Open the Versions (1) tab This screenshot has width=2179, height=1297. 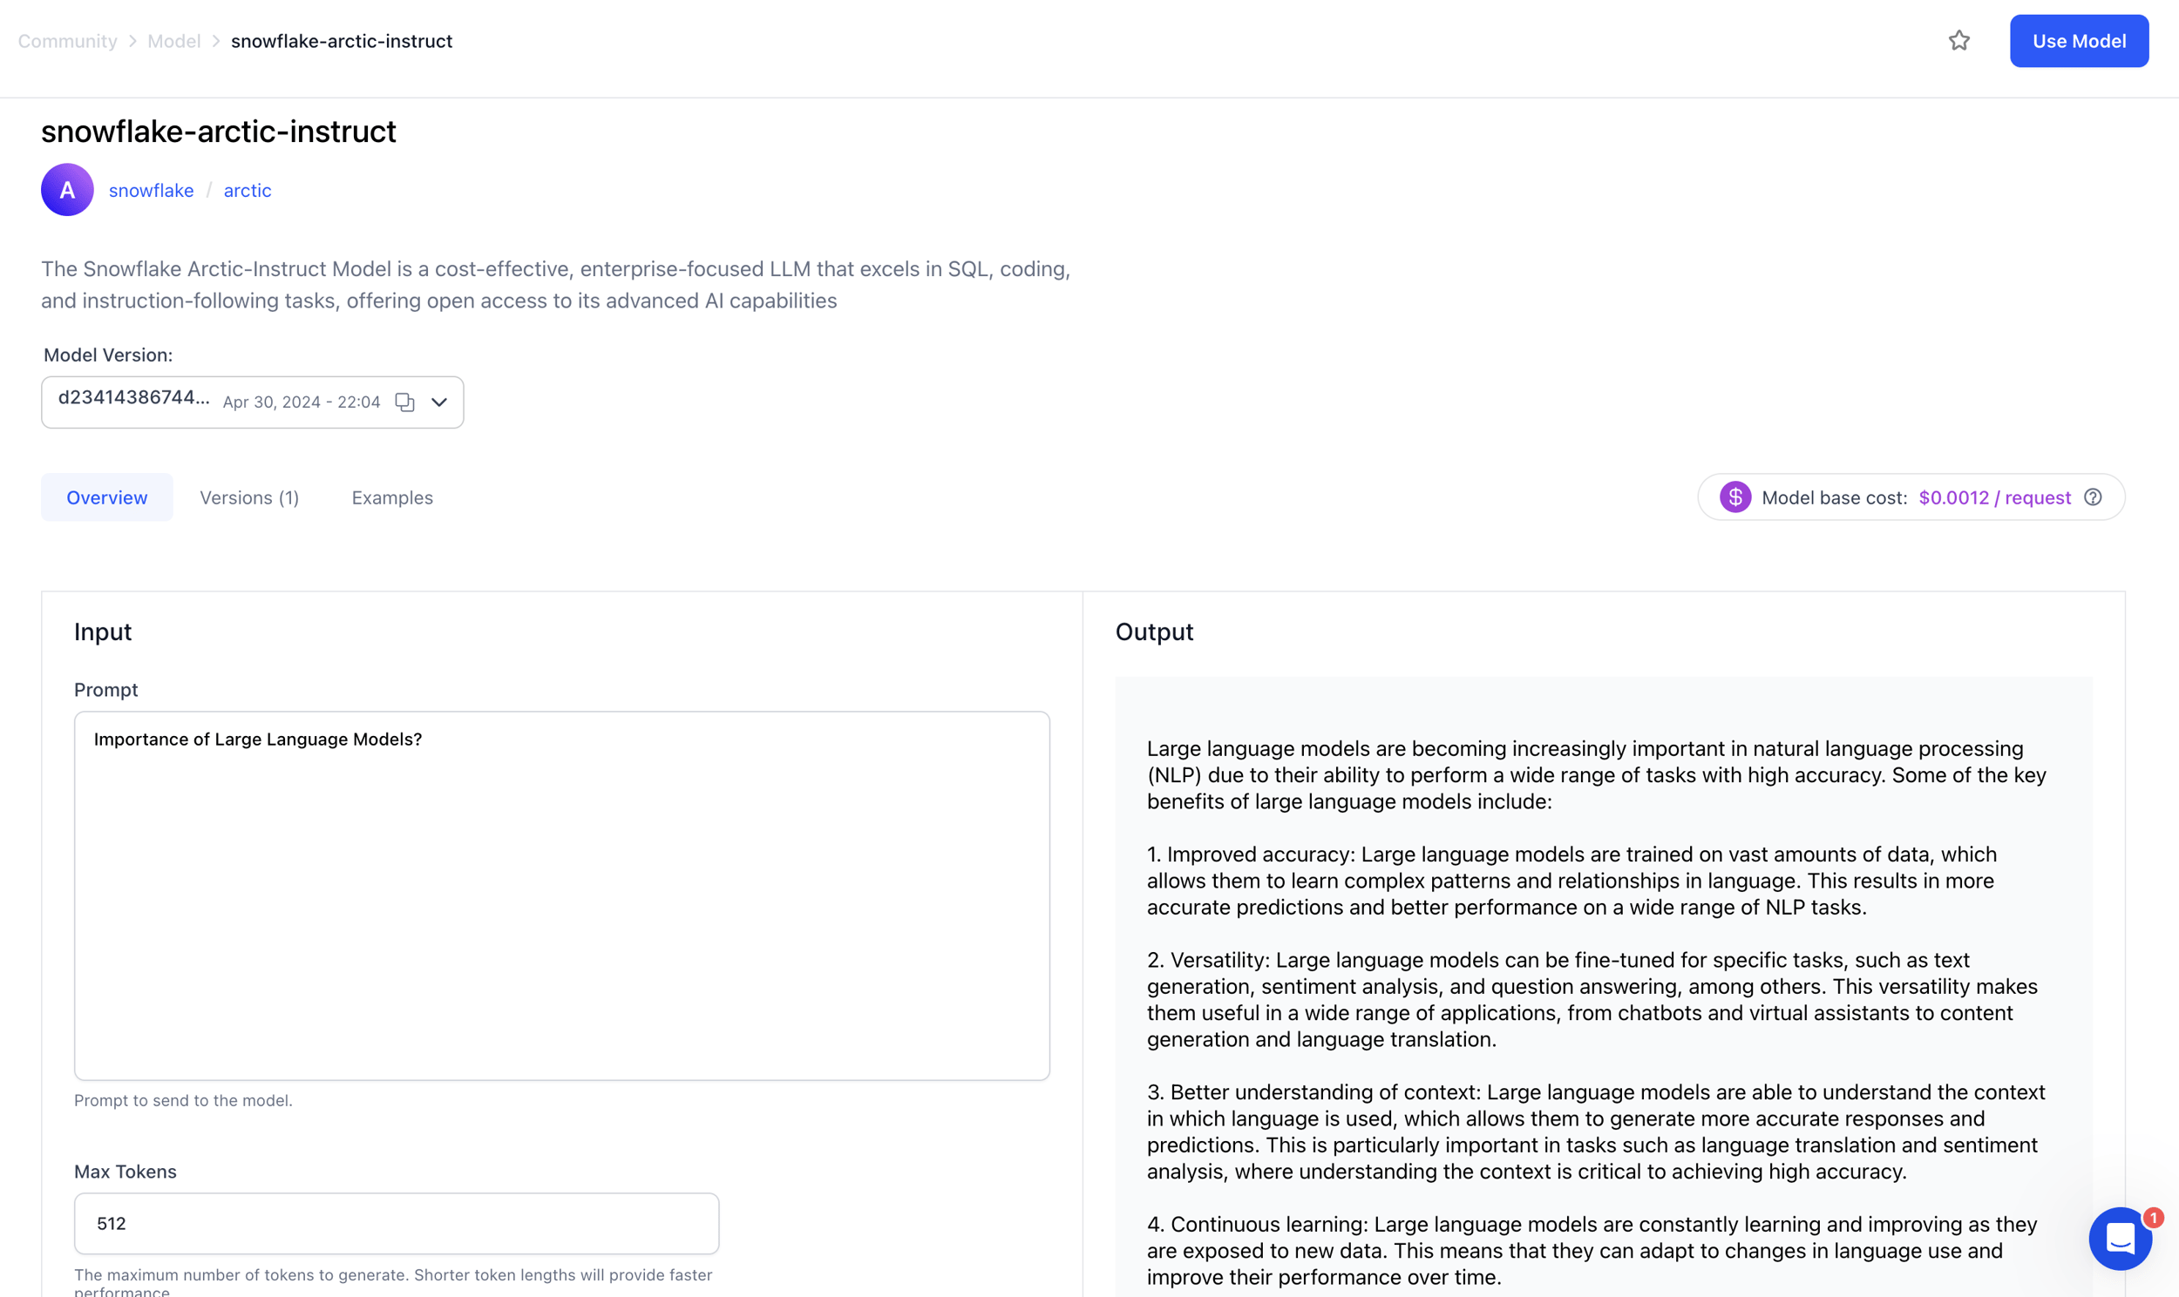[x=249, y=497]
